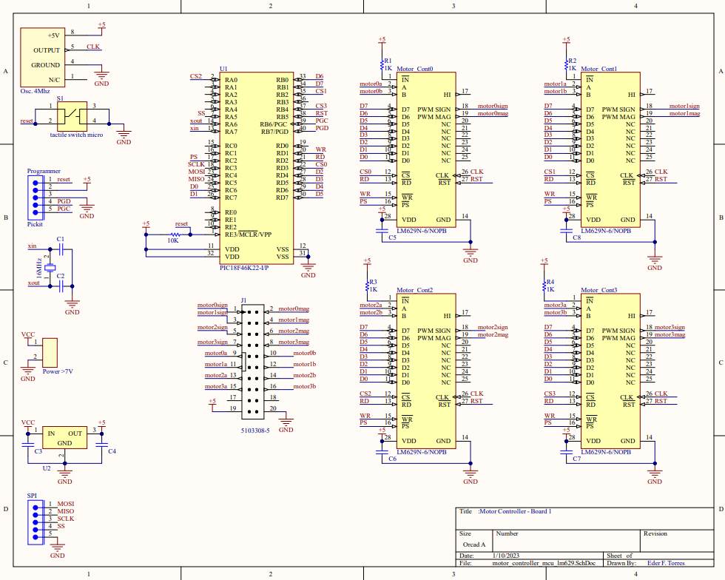
Task: Click resistor R1 above Motor_Cont0
Action: (382, 64)
